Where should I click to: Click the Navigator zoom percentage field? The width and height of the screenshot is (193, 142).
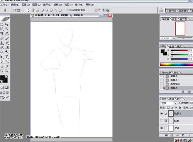pos(166,38)
